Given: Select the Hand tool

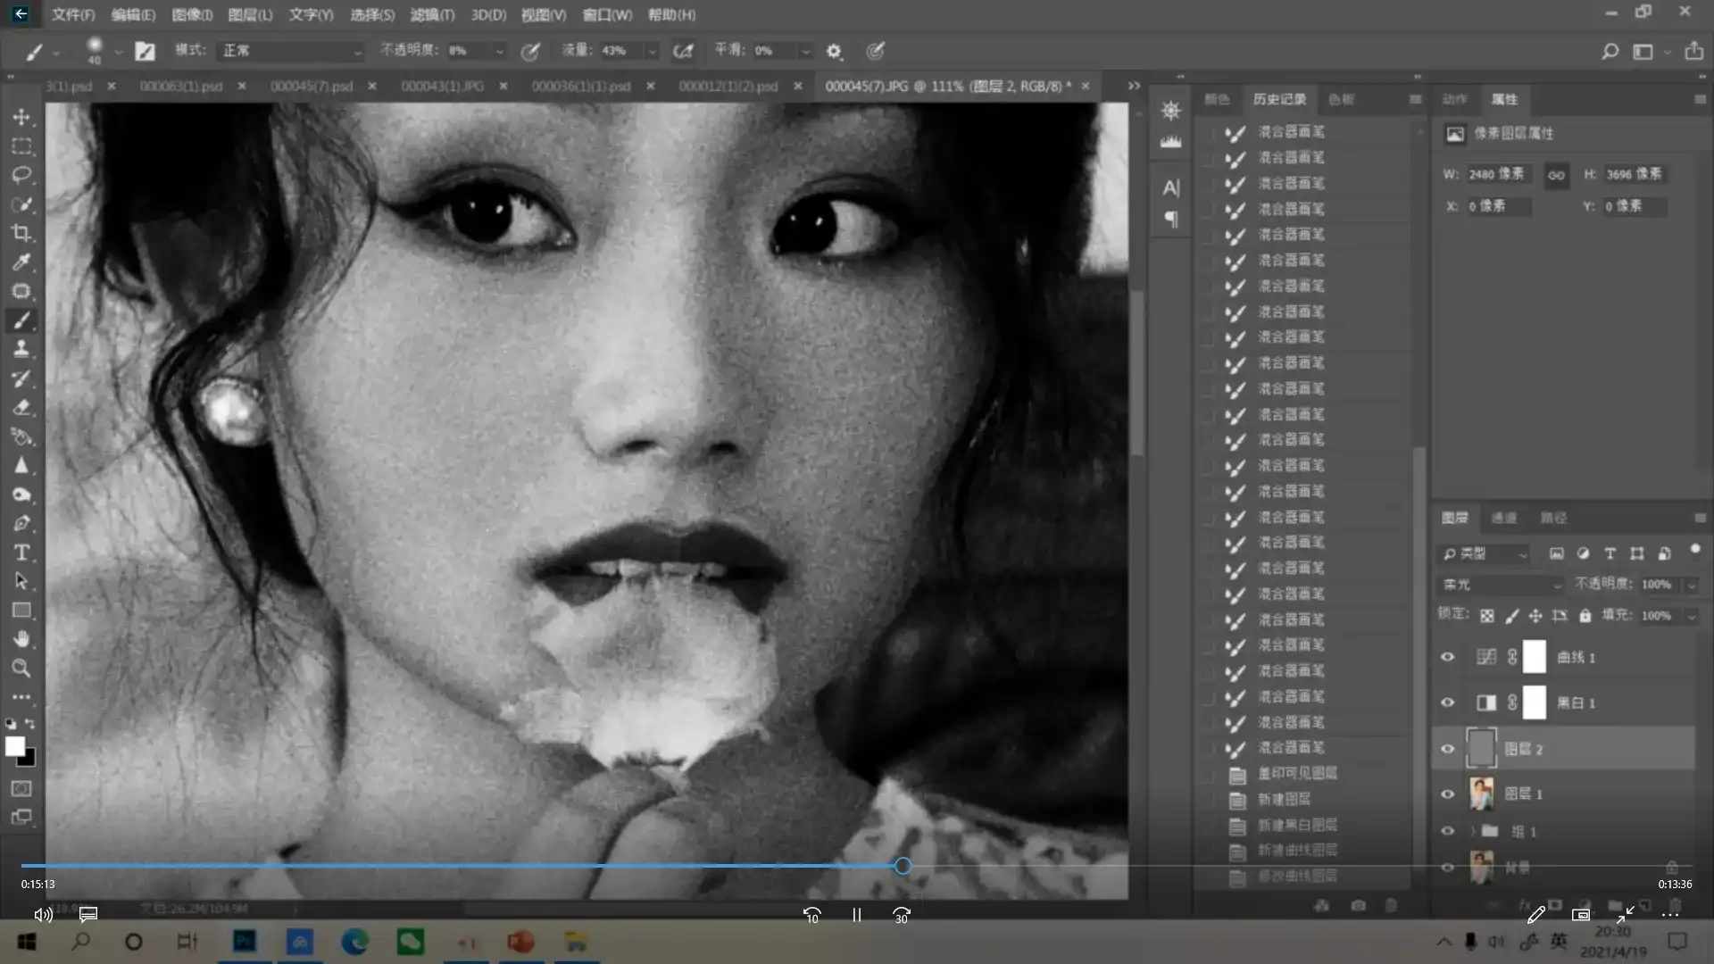Looking at the screenshot, I should 21,639.
